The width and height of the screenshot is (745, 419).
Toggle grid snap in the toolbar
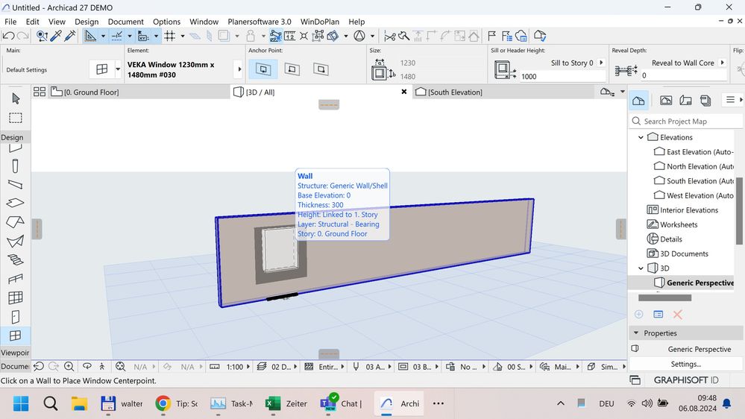click(170, 36)
